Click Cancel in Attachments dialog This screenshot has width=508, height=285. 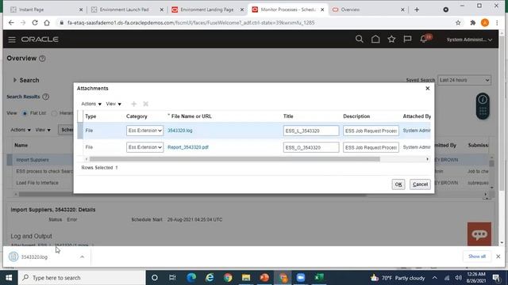tap(420, 184)
